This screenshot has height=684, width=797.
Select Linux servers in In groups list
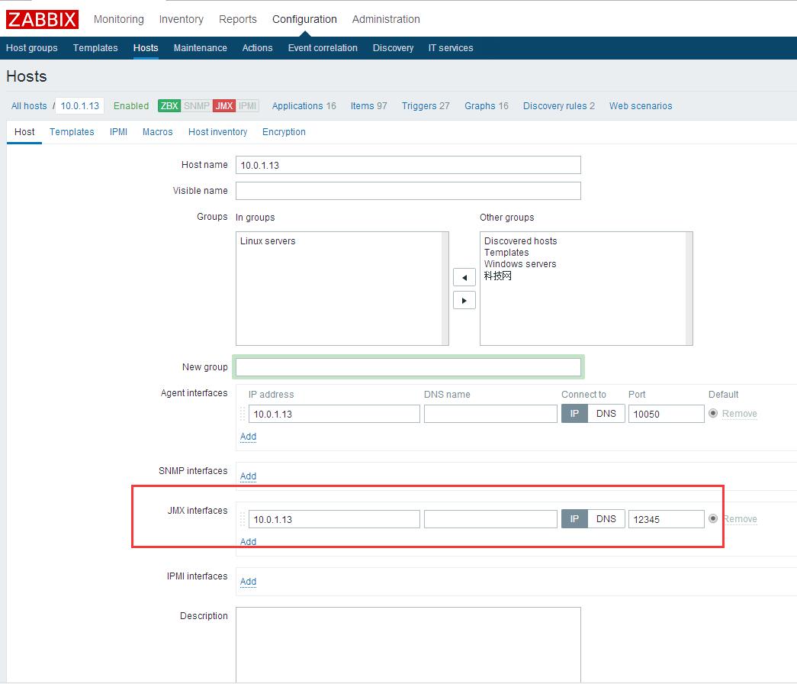click(x=268, y=240)
